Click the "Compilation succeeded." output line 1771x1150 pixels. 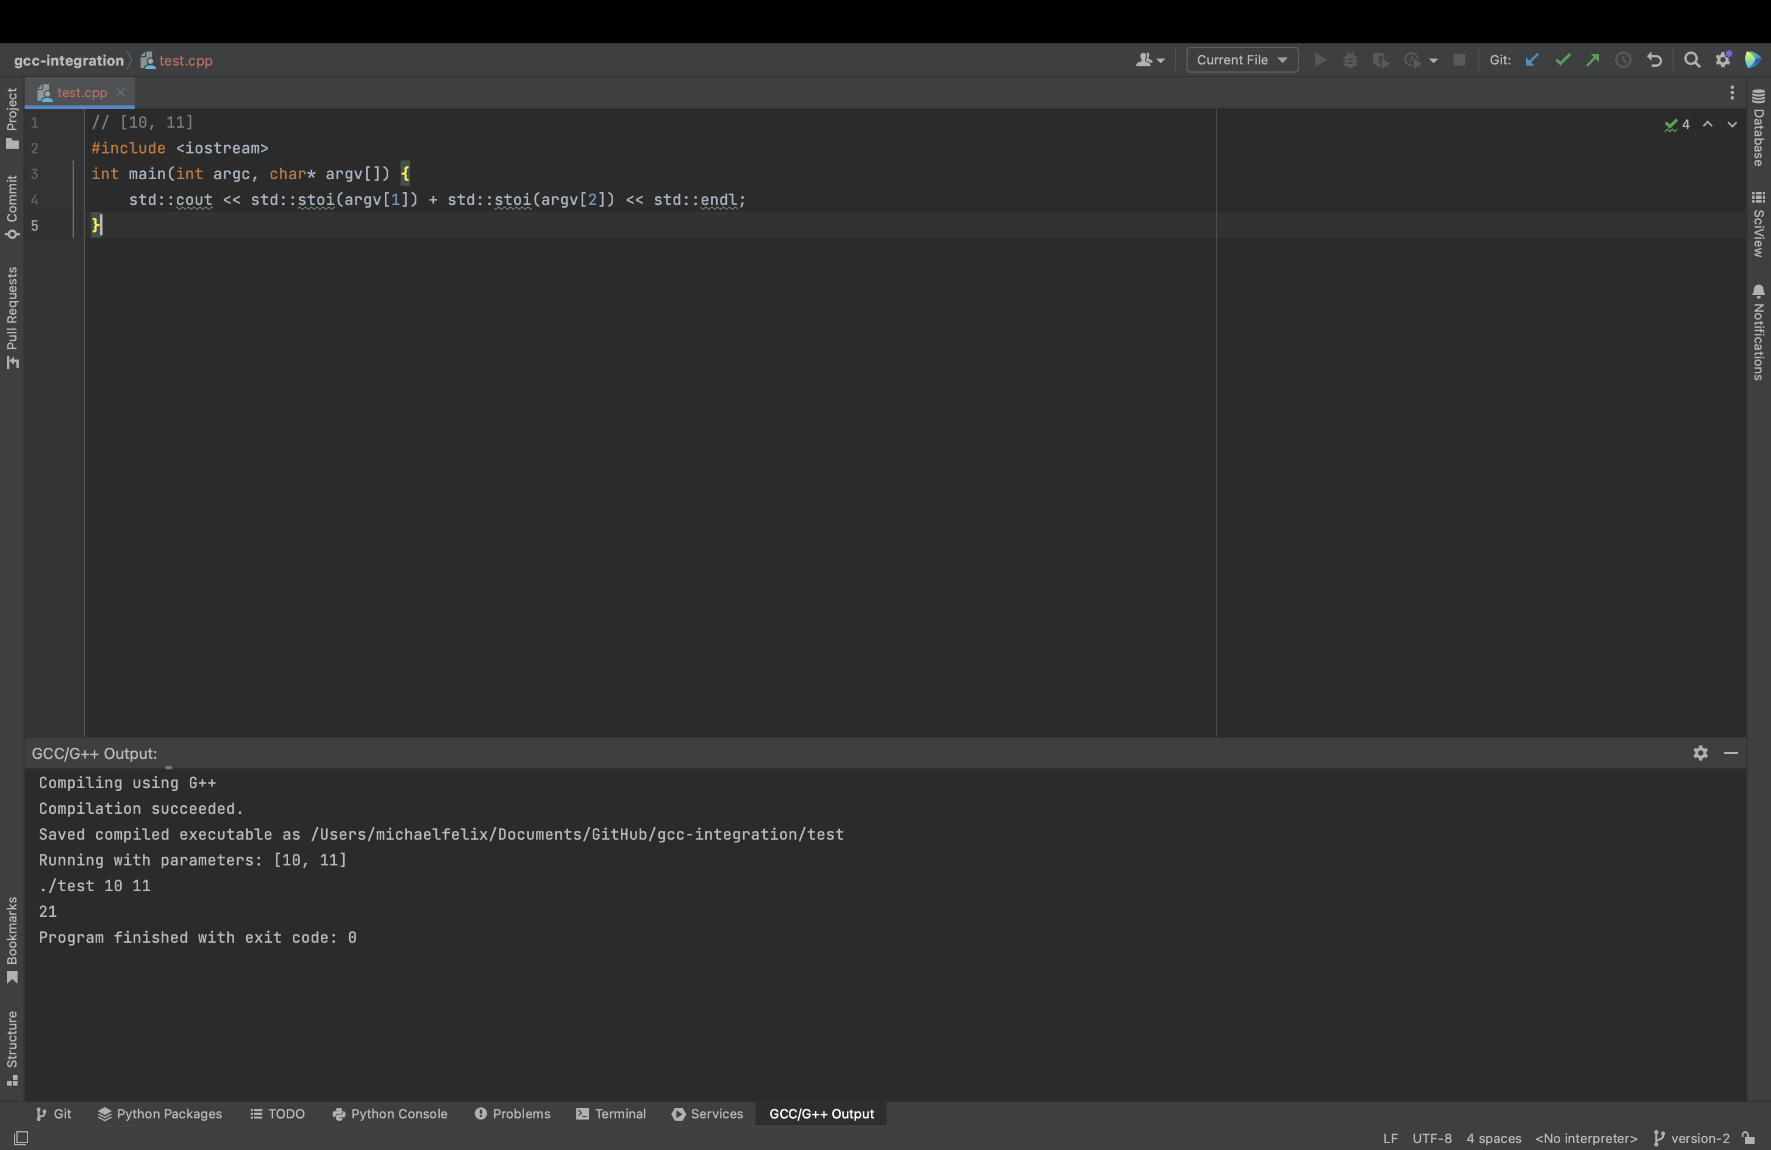coord(141,809)
